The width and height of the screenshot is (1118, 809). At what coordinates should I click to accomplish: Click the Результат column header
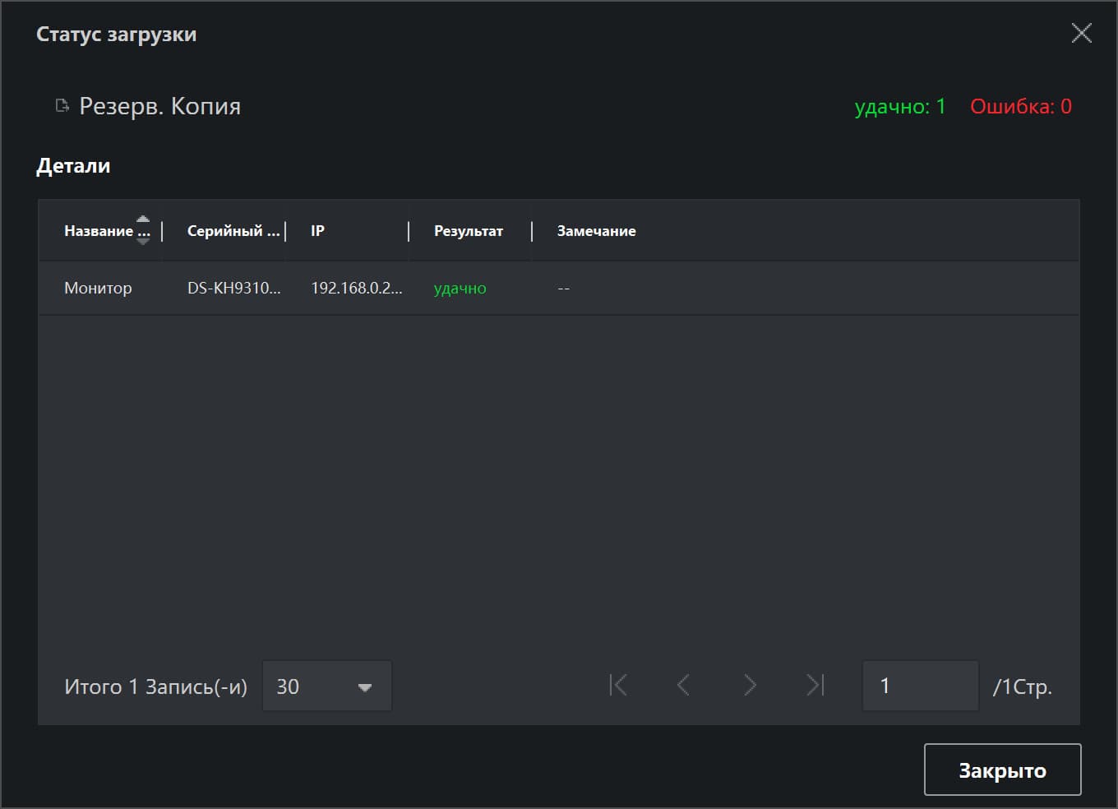tap(468, 231)
